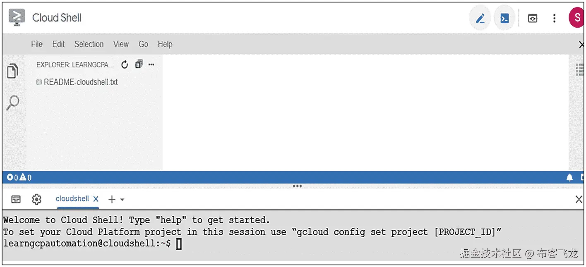Open the Selection menu
This screenshot has width=586, height=267.
click(x=89, y=44)
